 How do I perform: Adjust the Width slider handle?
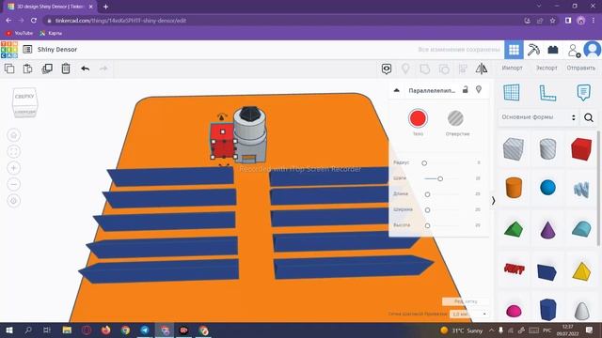(427, 210)
